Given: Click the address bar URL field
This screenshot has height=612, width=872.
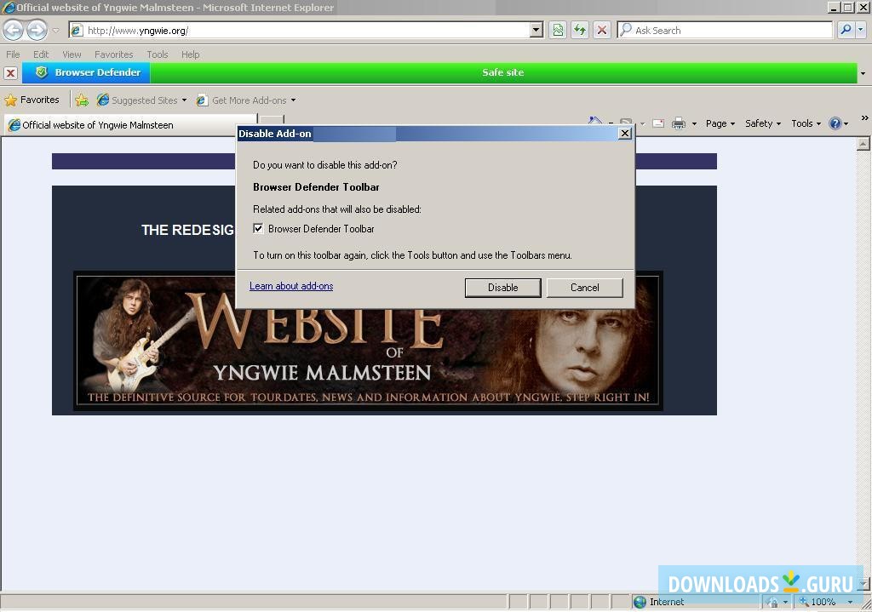Looking at the screenshot, I should click(x=301, y=30).
